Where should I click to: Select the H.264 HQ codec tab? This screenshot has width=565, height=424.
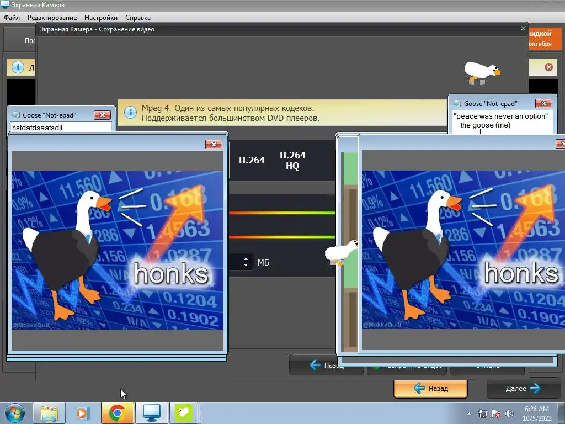292,160
